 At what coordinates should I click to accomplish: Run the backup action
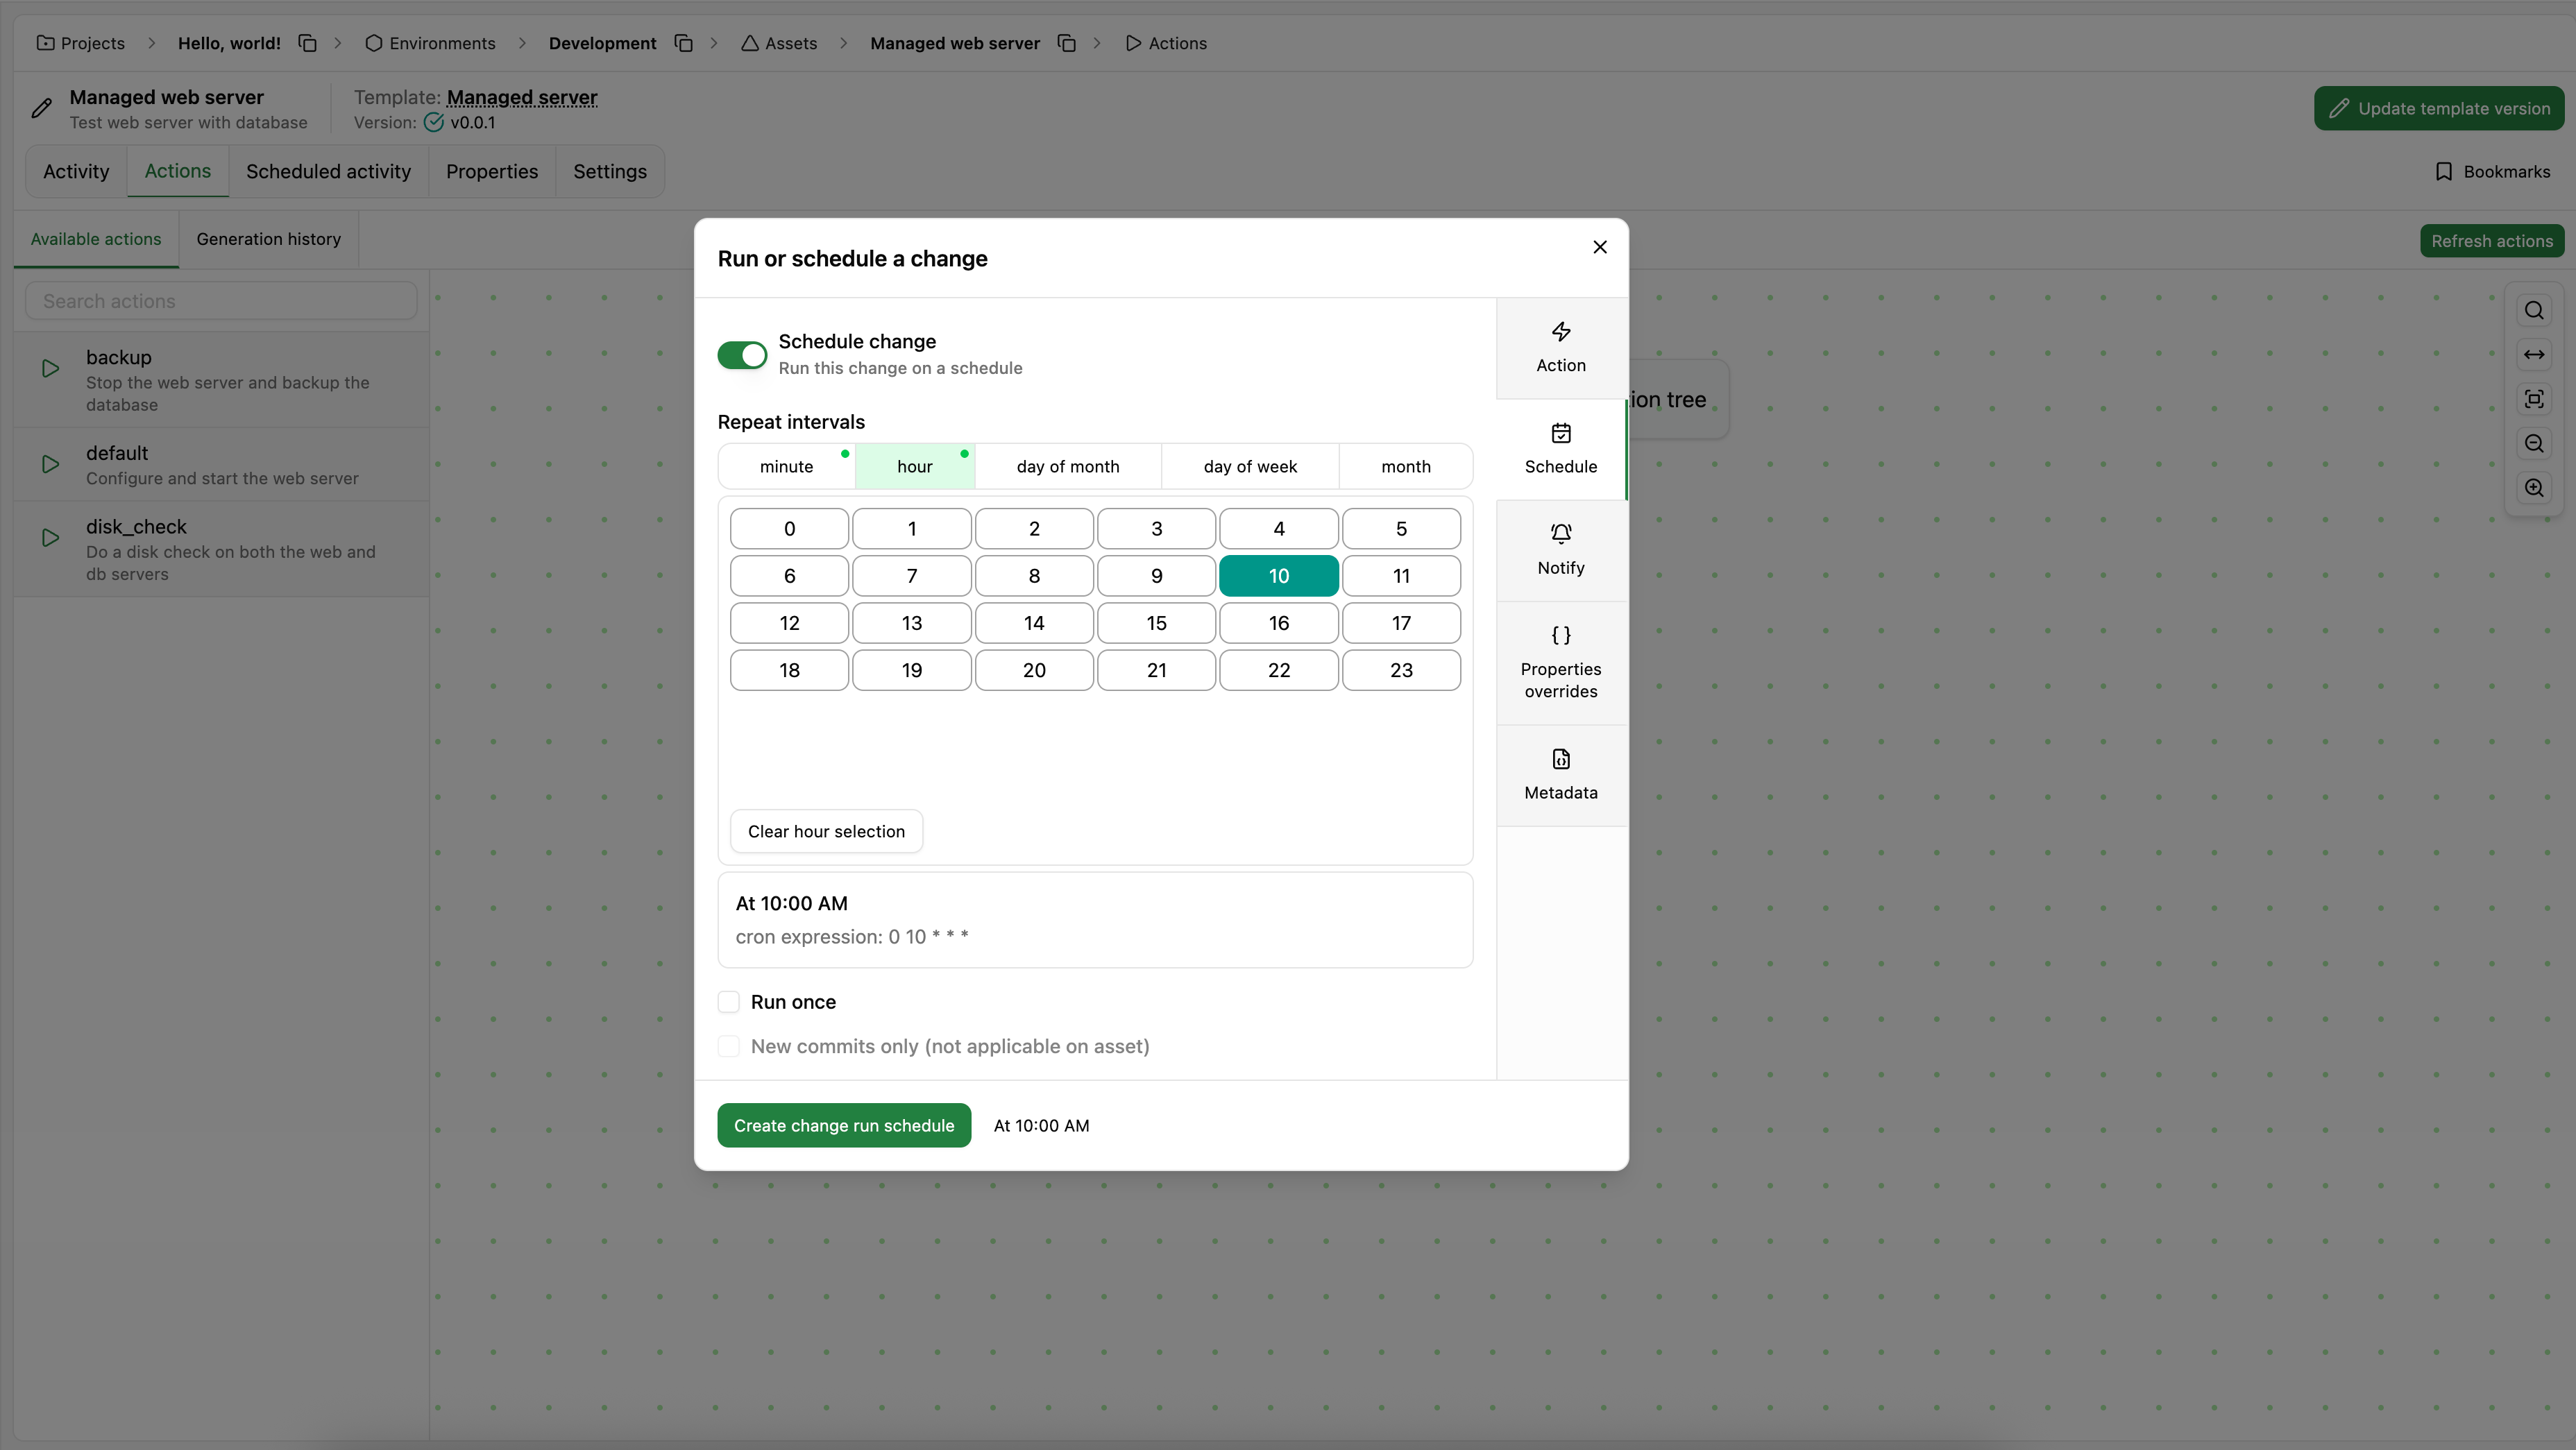point(51,368)
